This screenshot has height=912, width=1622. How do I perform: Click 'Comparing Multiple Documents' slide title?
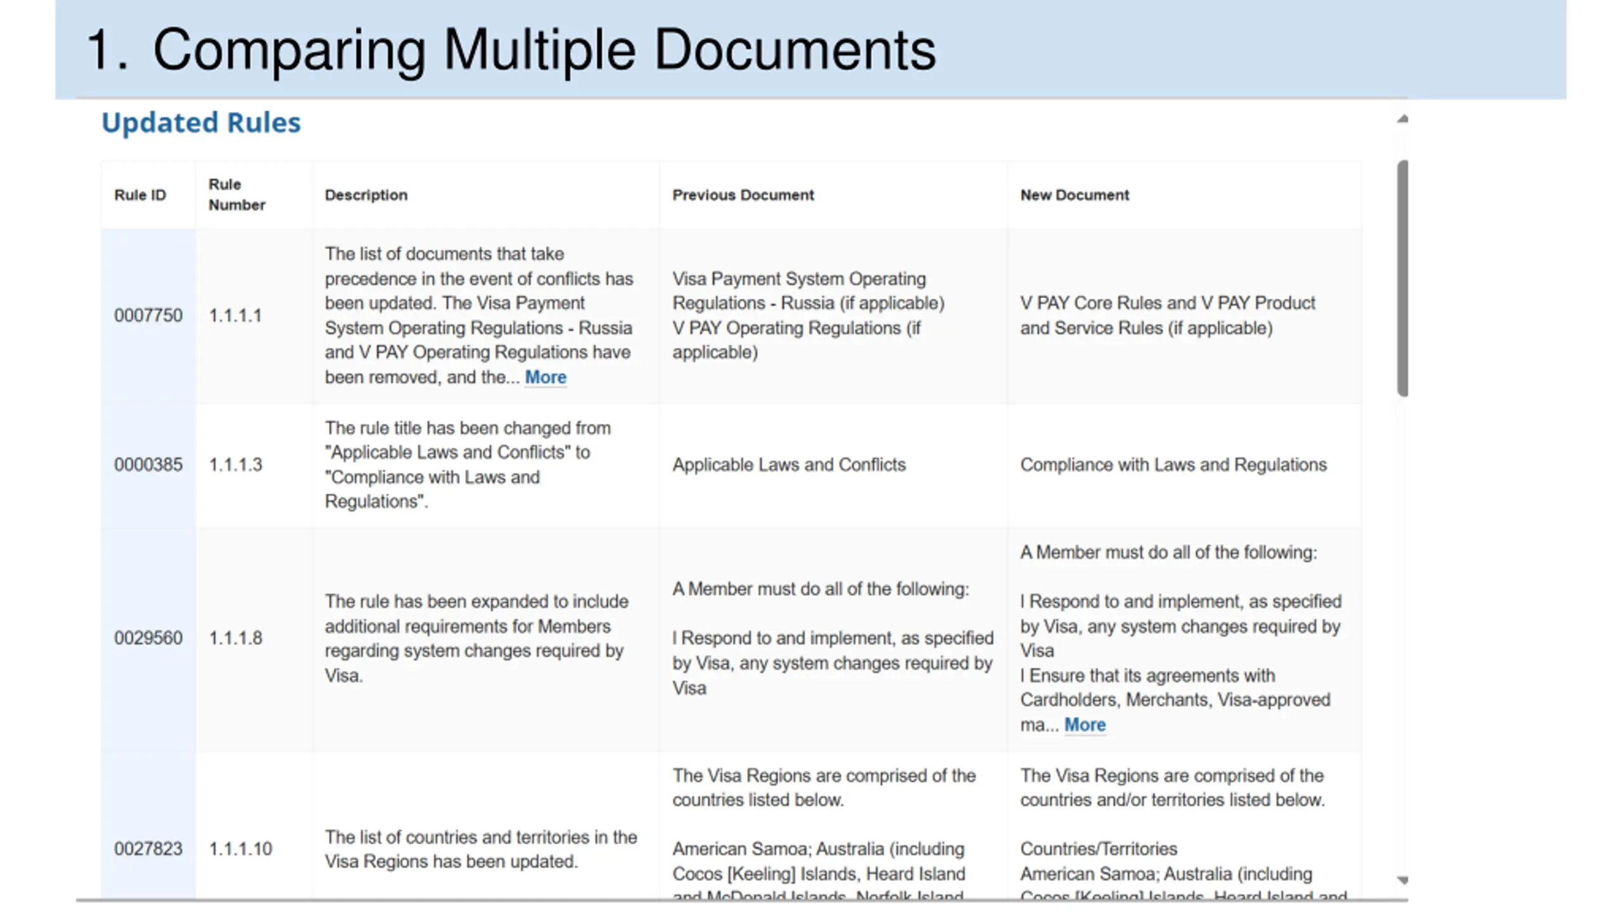tap(544, 50)
